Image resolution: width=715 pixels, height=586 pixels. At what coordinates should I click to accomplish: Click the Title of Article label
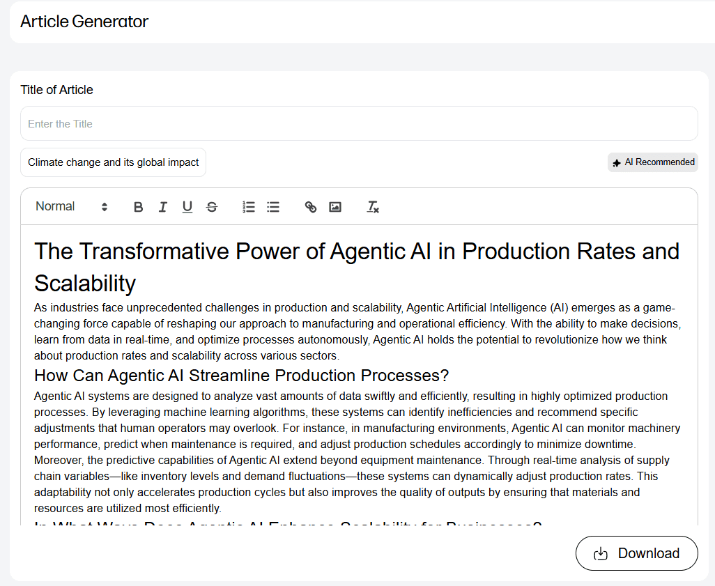tap(56, 90)
